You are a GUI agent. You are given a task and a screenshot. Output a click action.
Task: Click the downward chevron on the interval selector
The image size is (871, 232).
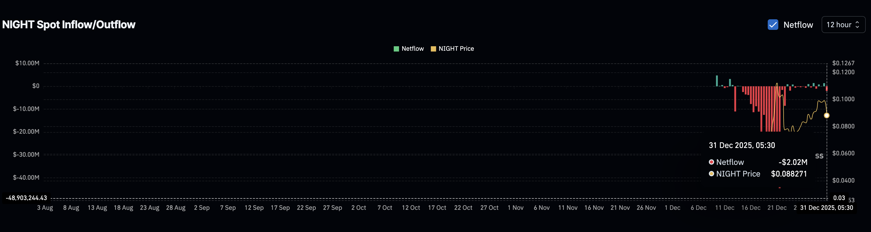(857, 27)
